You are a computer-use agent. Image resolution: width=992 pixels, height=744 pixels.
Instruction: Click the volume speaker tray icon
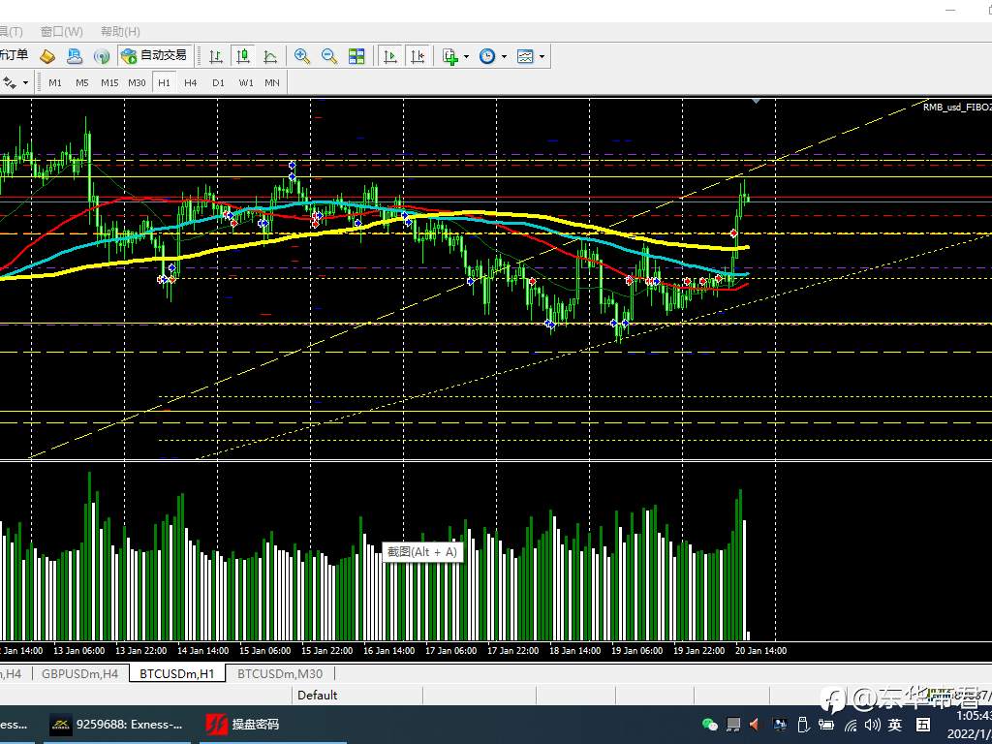coord(873,725)
